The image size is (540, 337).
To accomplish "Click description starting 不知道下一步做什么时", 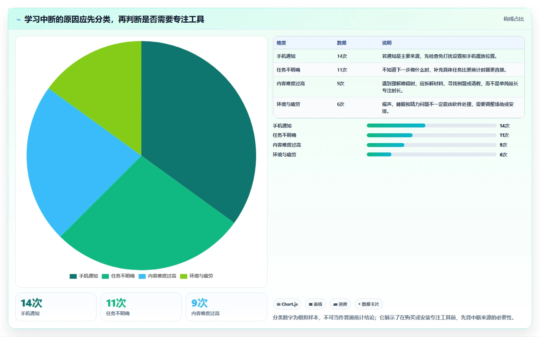I will point(444,70).
